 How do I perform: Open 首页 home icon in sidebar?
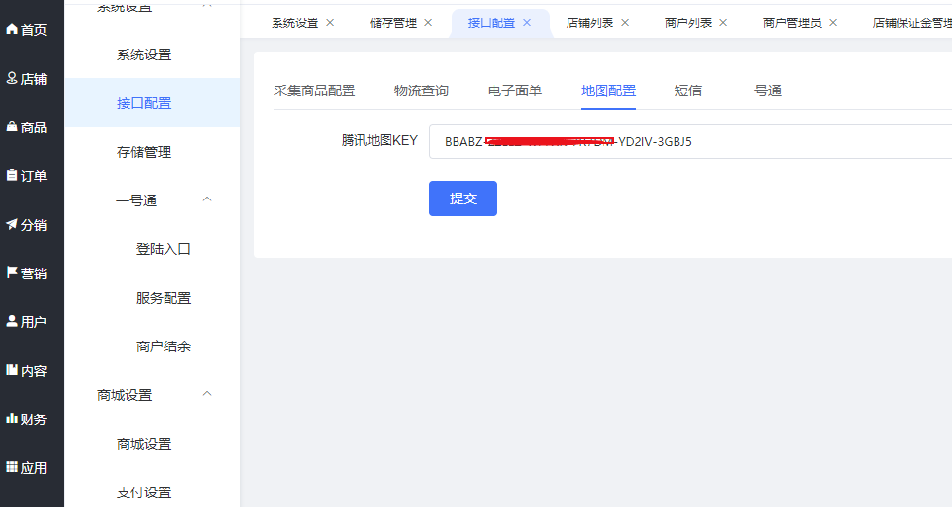click(x=12, y=29)
